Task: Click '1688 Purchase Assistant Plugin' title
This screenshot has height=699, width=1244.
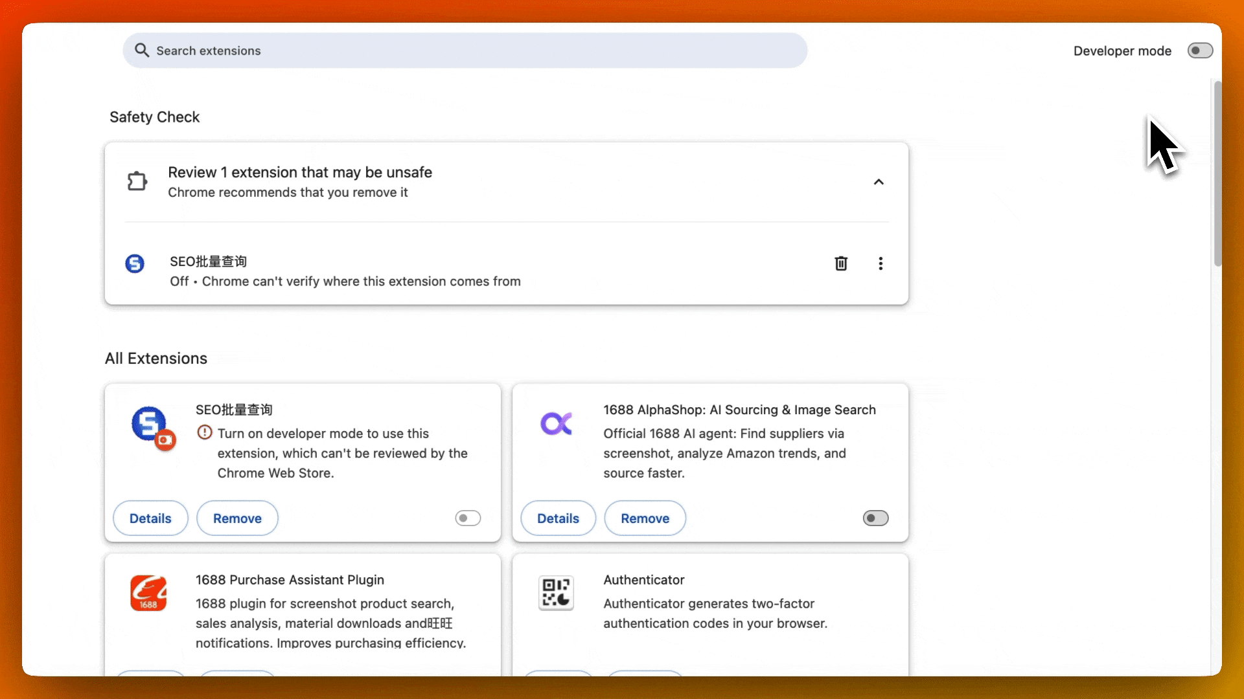Action: pos(290,580)
